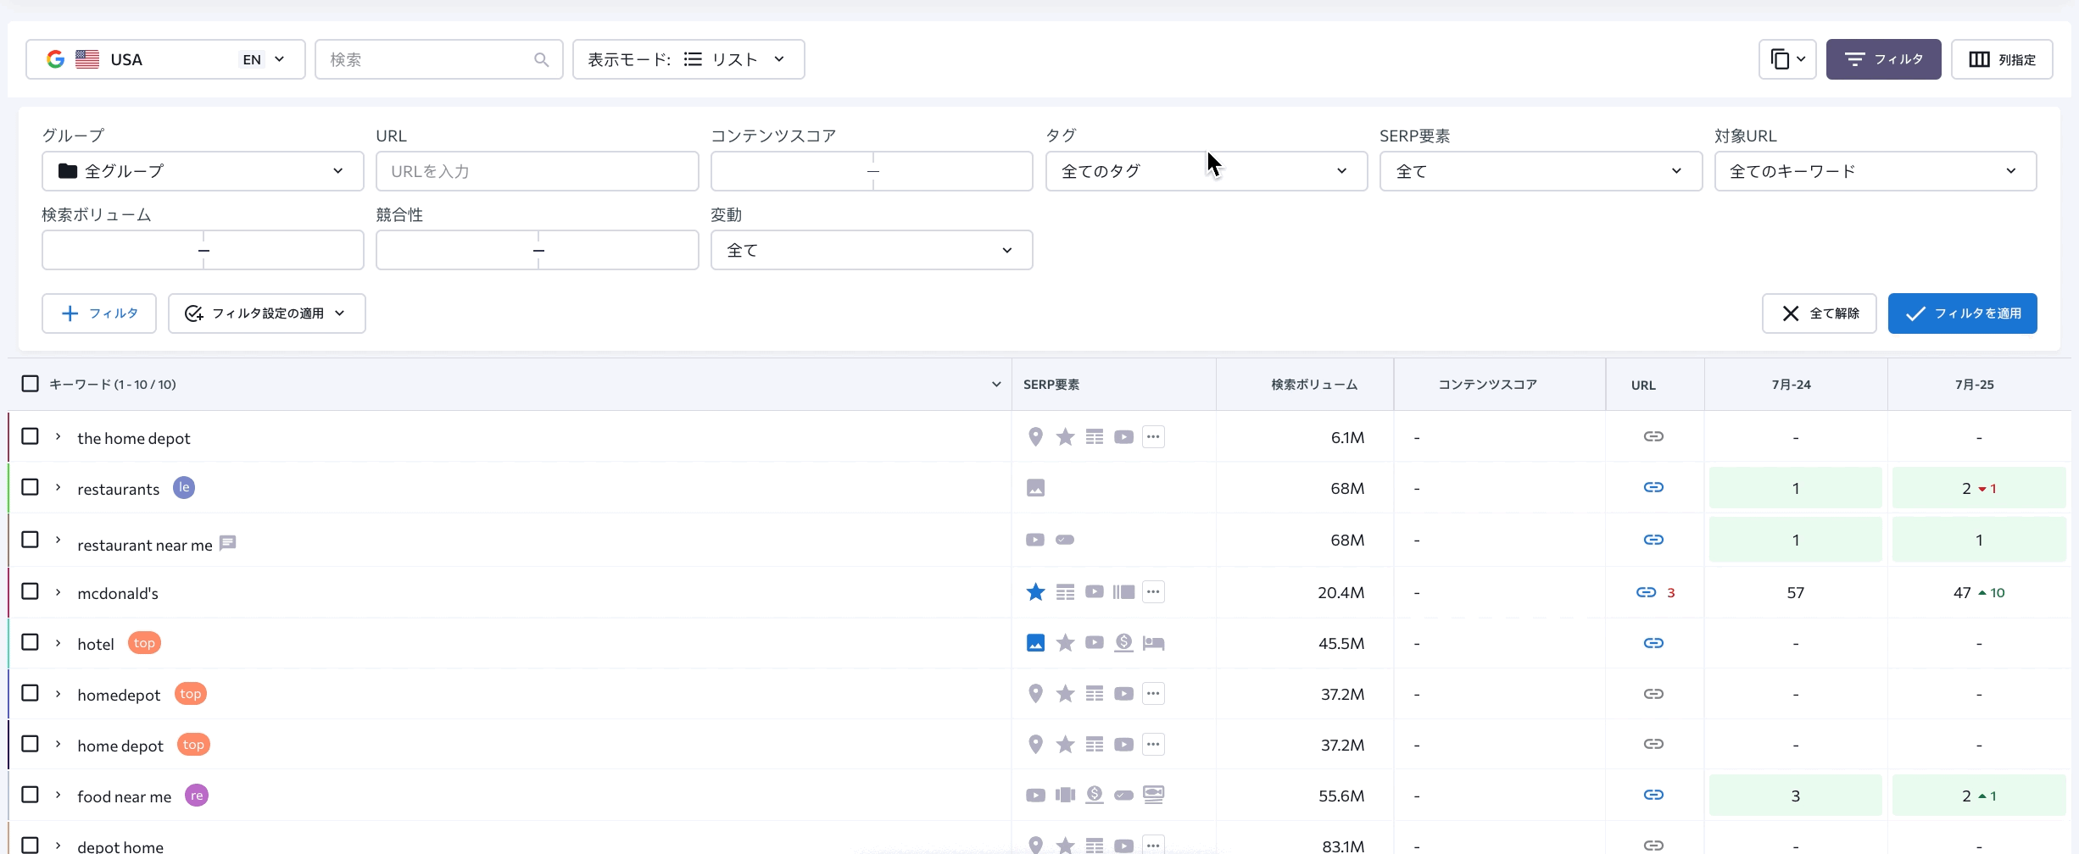
Task: Click the フィルタを適用 button
Action: pyautogui.click(x=1962, y=313)
